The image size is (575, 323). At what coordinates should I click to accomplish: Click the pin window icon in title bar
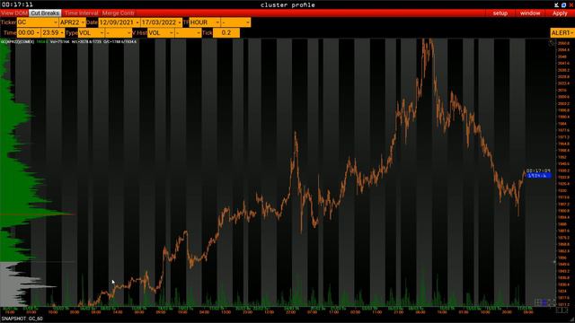(557, 4)
